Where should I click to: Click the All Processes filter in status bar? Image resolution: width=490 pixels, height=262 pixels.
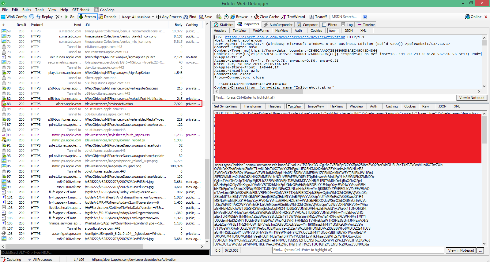coord(40,260)
